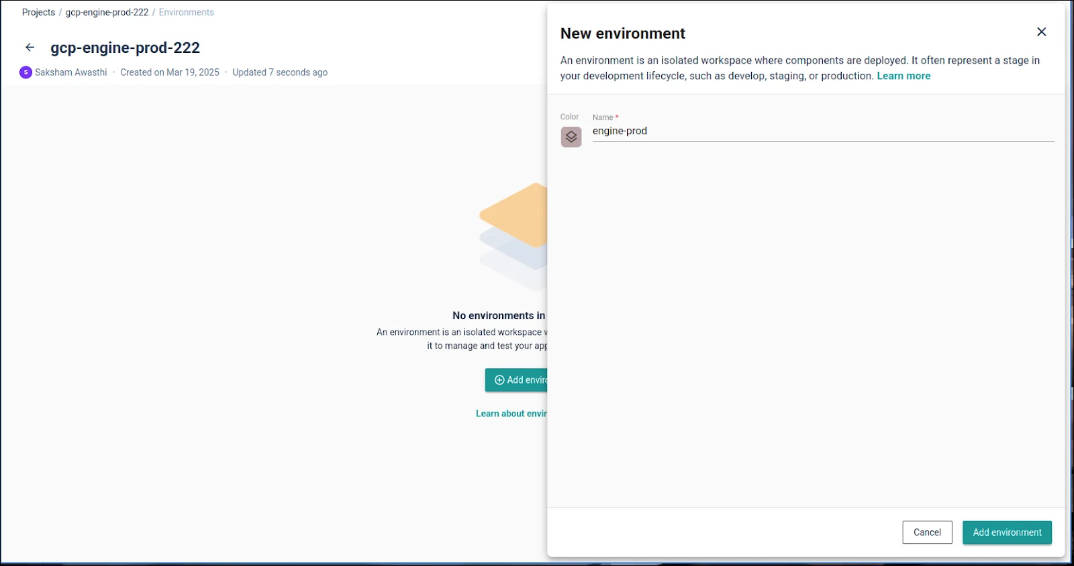
Task: Select the Environments breadcrumb item
Action: click(x=186, y=12)
